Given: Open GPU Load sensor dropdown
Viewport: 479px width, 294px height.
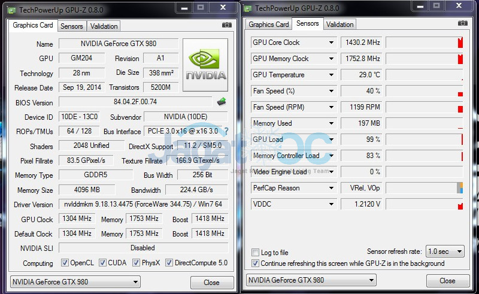Looking at the screenshot, I should pyautogui.click(x=331, y=140).
